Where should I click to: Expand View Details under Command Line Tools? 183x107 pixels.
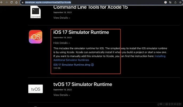tap(62, 18)
